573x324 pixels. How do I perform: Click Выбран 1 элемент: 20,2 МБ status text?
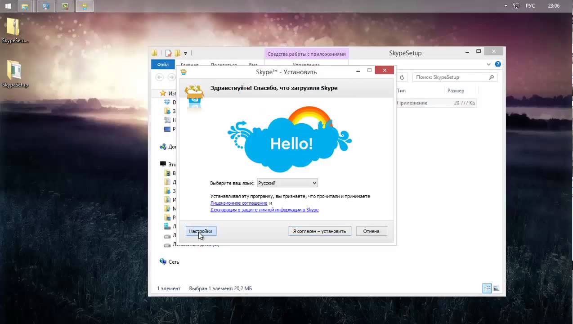(220, 288)
